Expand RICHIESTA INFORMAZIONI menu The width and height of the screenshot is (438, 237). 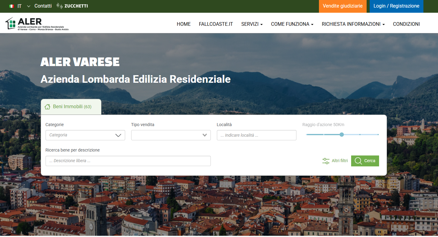[x=353, y=24]
